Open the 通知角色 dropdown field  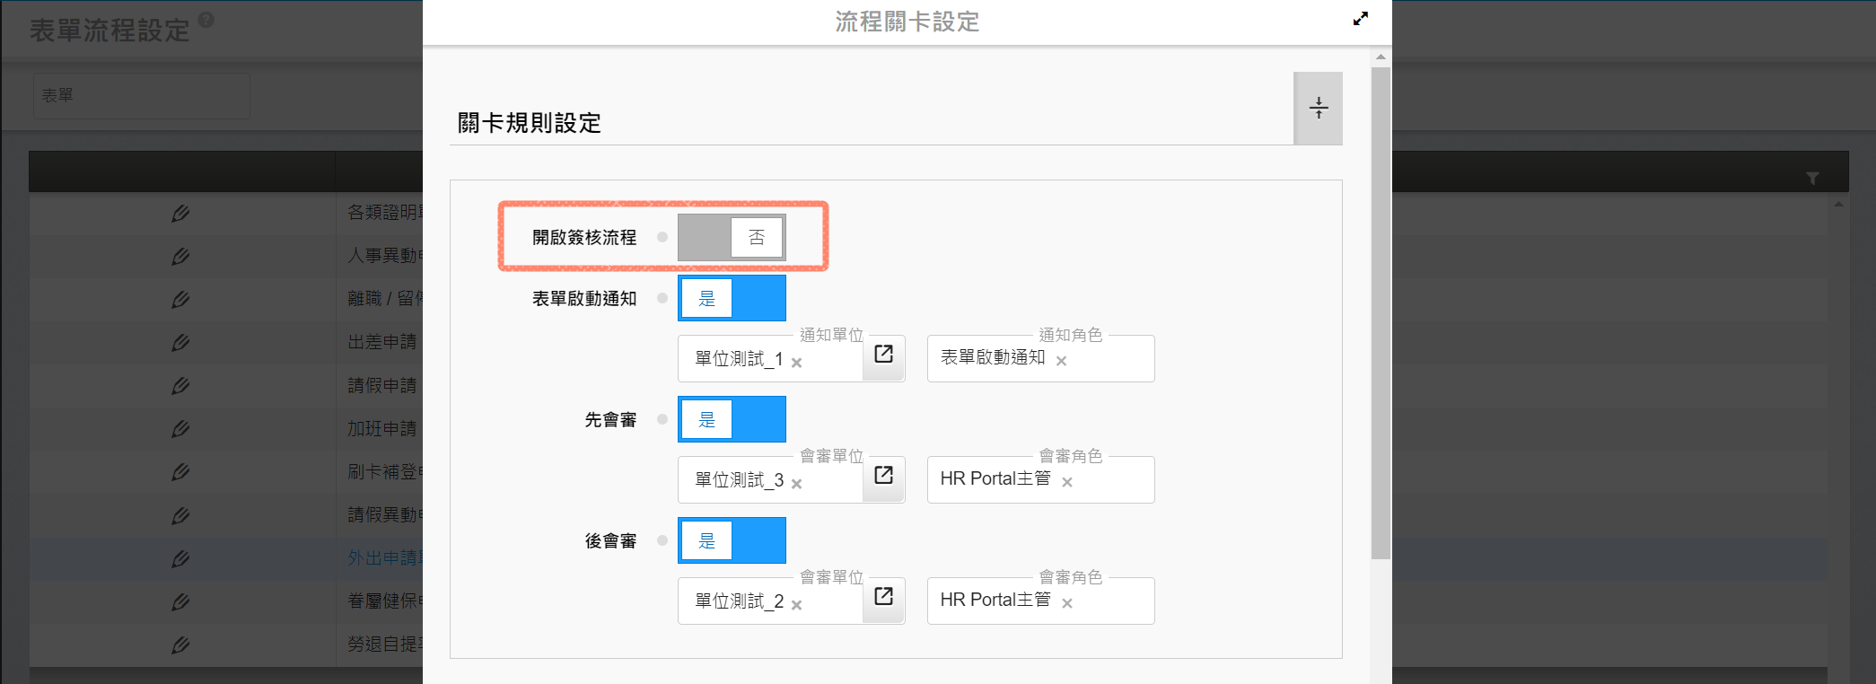tap(1111, 359)
